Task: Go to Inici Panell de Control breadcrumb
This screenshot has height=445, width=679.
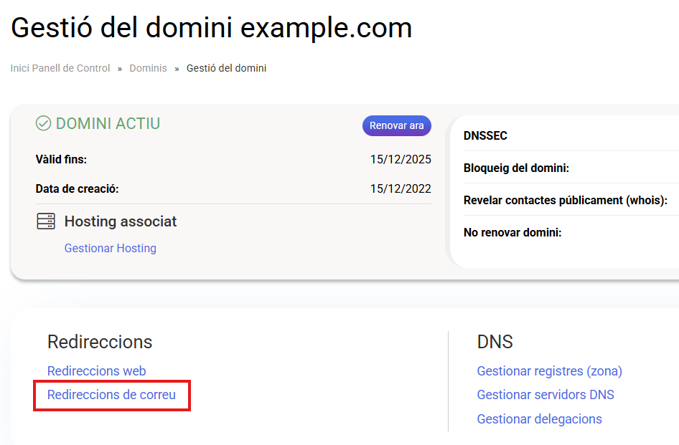Action: pyautogui.click(x=60, y=69)
